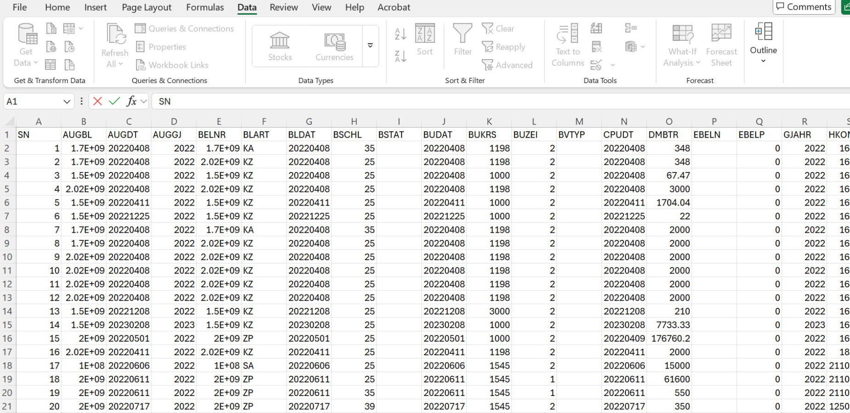Screen dimensions: 850x413
Task: Select row 14 by its row header
Action: pyautogui.click(x=7, y=311)
